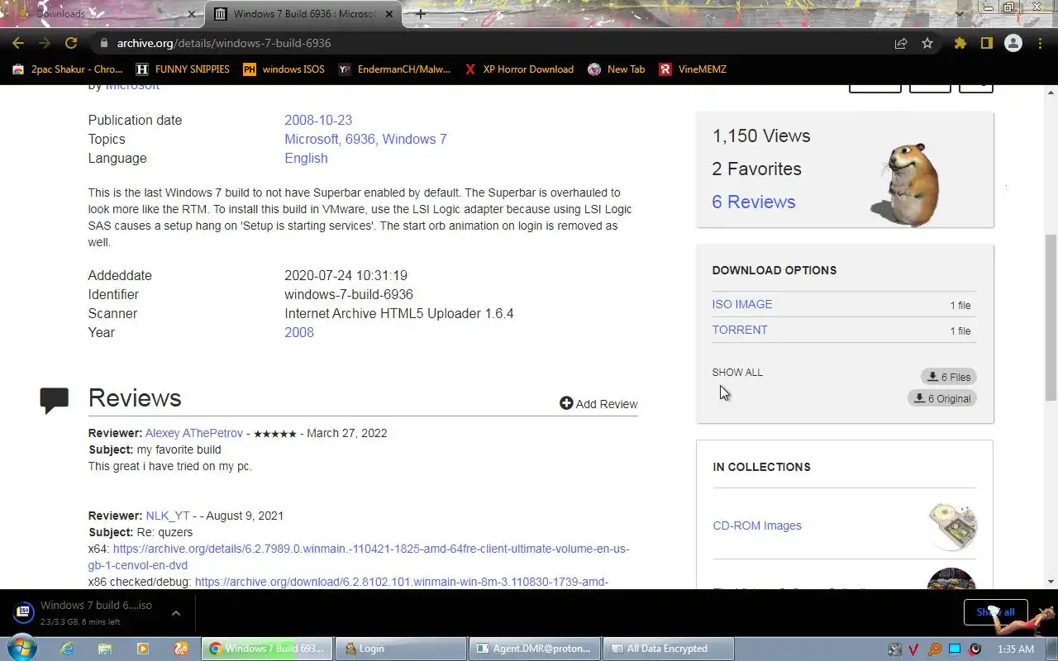The width and height of the screenshot is (1058, 661).
Task: Open the Chrome three-dot menu
Action: coord(1039,43)
